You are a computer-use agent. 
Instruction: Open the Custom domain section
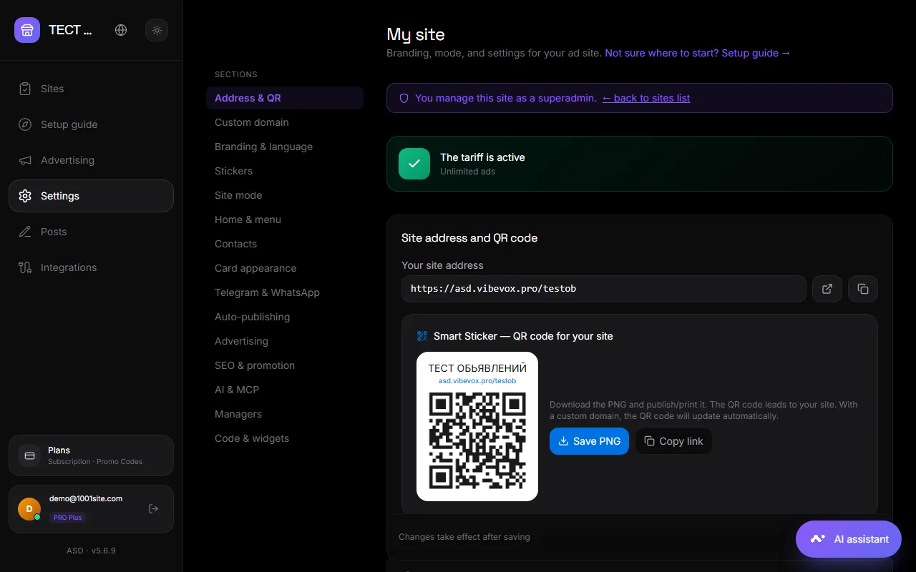coord(285,122)
